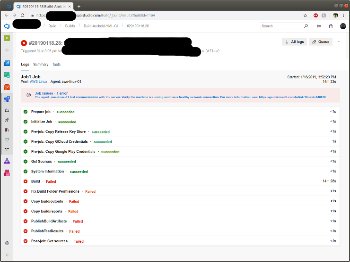Open Pre-job: Copy Release Key Store step
Viewport: 350px width, 262px height.
click(x=180, y=131)
